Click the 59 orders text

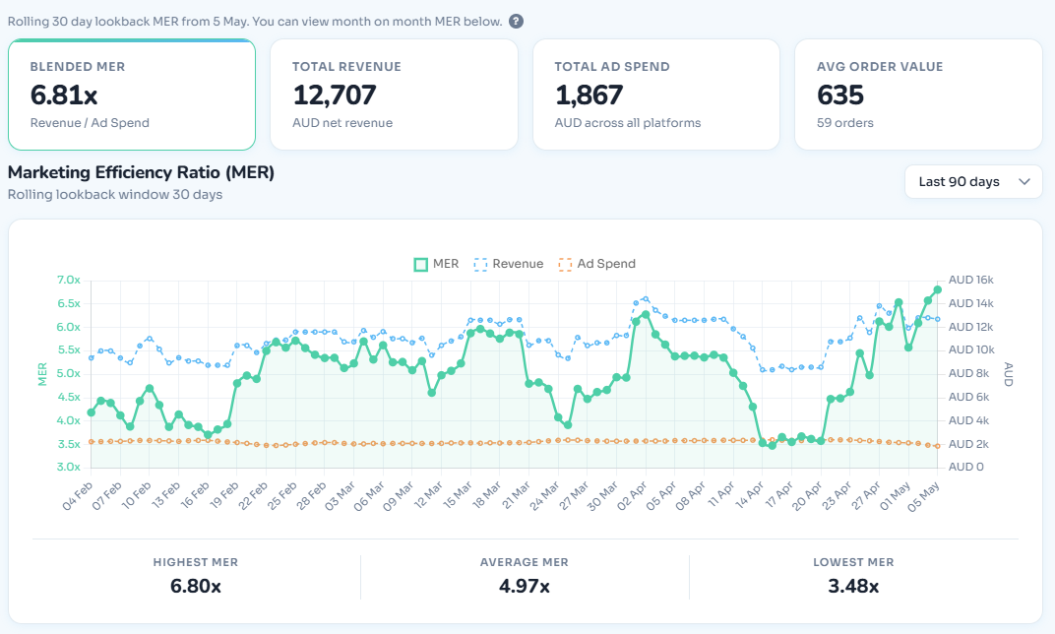pyautogui.click(x=845, y=122)
